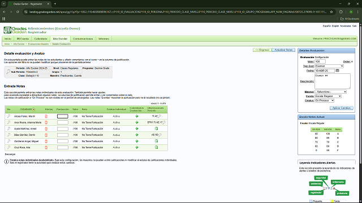This screenshot has height=203, width=362.
Task: Click the magnifier icon in the Periodo info box
Action: 8,72
